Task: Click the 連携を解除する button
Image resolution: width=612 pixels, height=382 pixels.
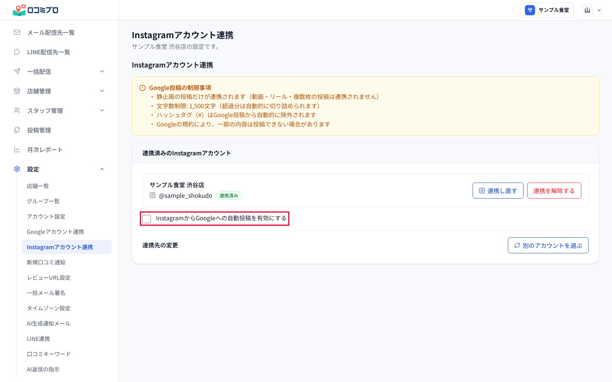Action: pyautogui.click(x=554, y=191)
